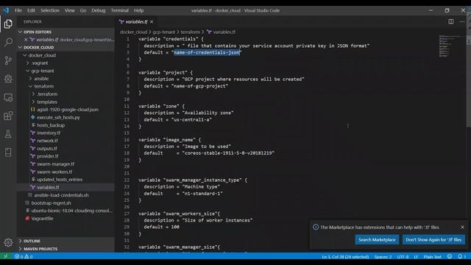Click the Search Marketplace button

377,240
